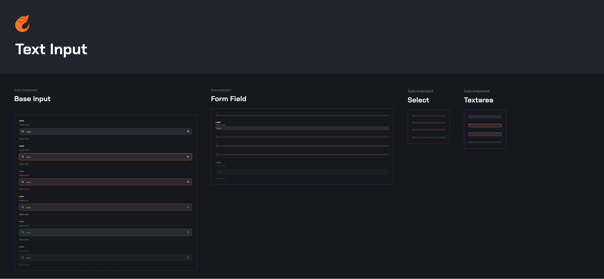The width and height of the screenshot is (604, 279).
Task: Click 'Subcomponent' caption above Textarea
Action: tap(477, 91)
